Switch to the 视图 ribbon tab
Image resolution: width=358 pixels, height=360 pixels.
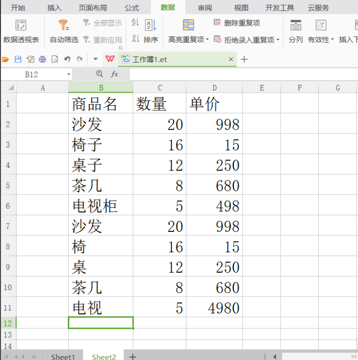pos(241,8)
